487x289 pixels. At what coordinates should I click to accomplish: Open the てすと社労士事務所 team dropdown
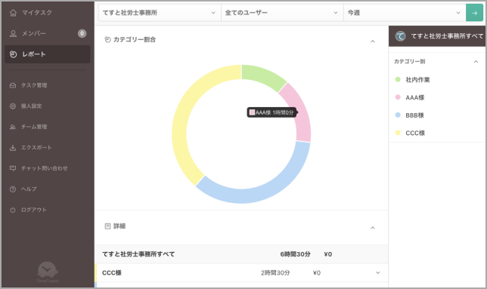(x=160, y=13)
